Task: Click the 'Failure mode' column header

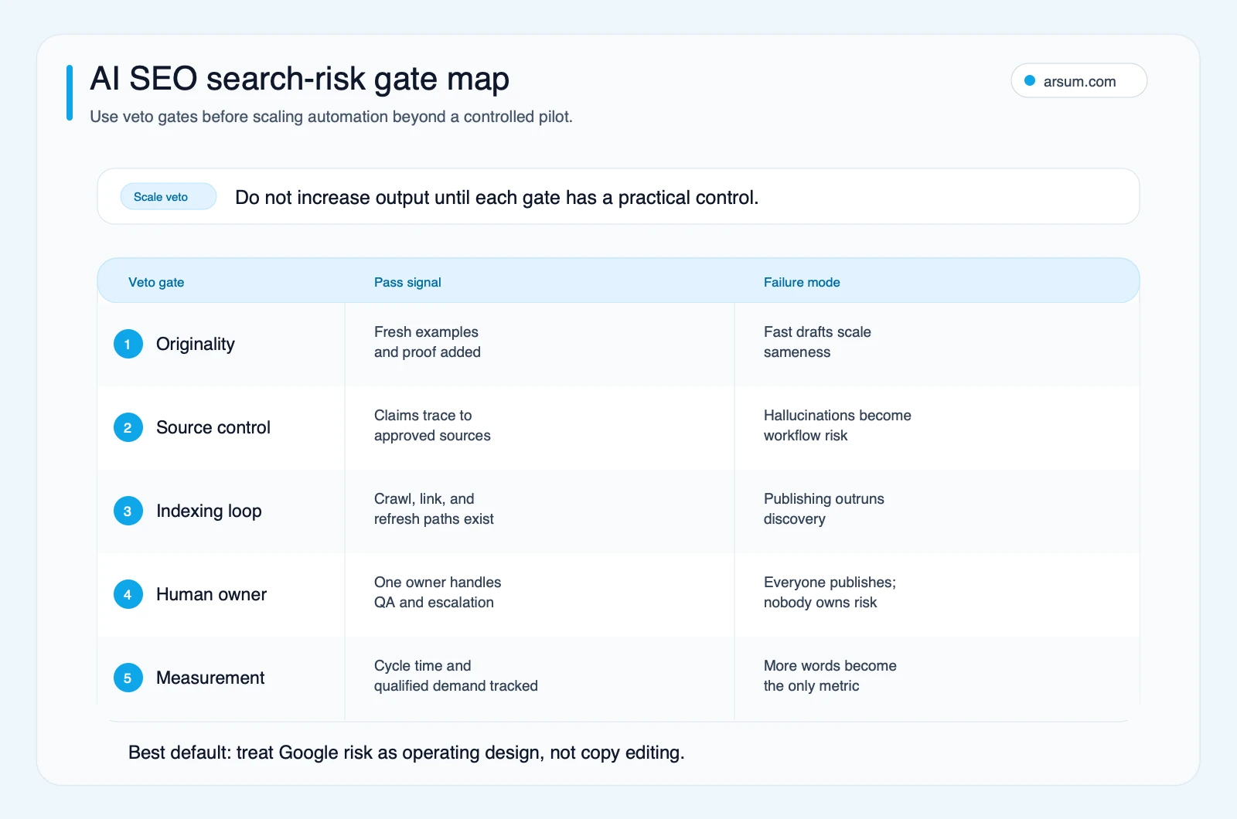Action: (802, 282)
